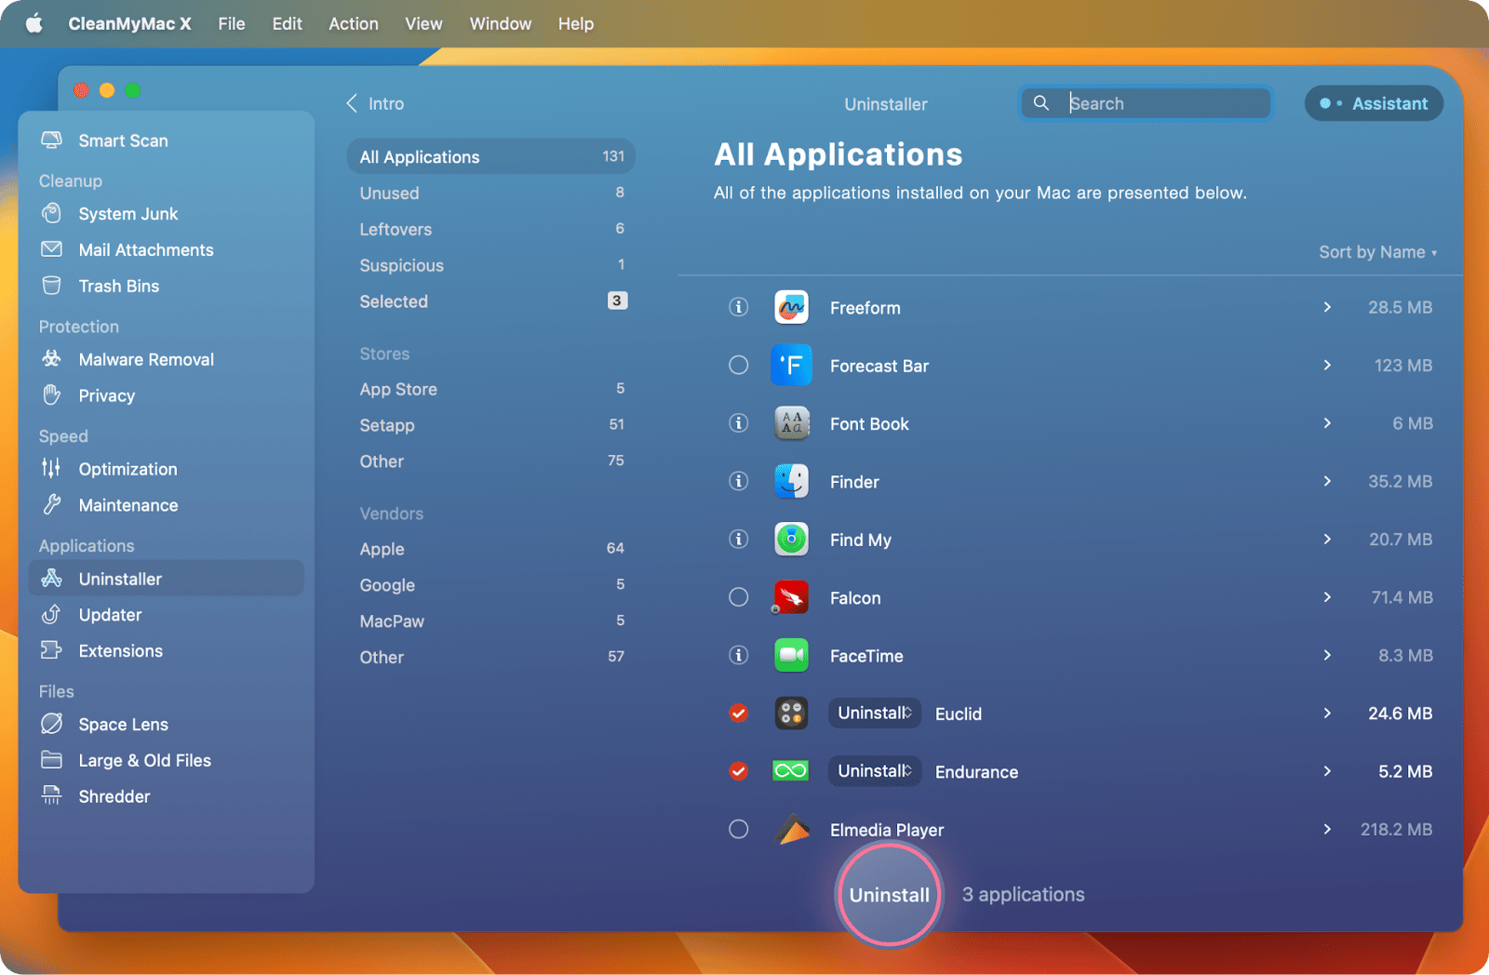Click into the Search field
The image size is (1489, 975).
point(1147,103)
